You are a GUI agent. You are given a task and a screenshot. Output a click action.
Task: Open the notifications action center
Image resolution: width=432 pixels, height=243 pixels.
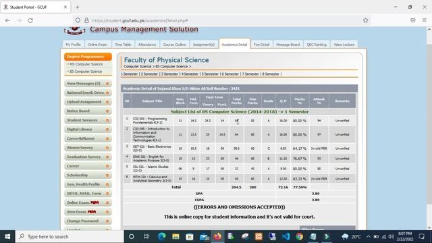421,236
